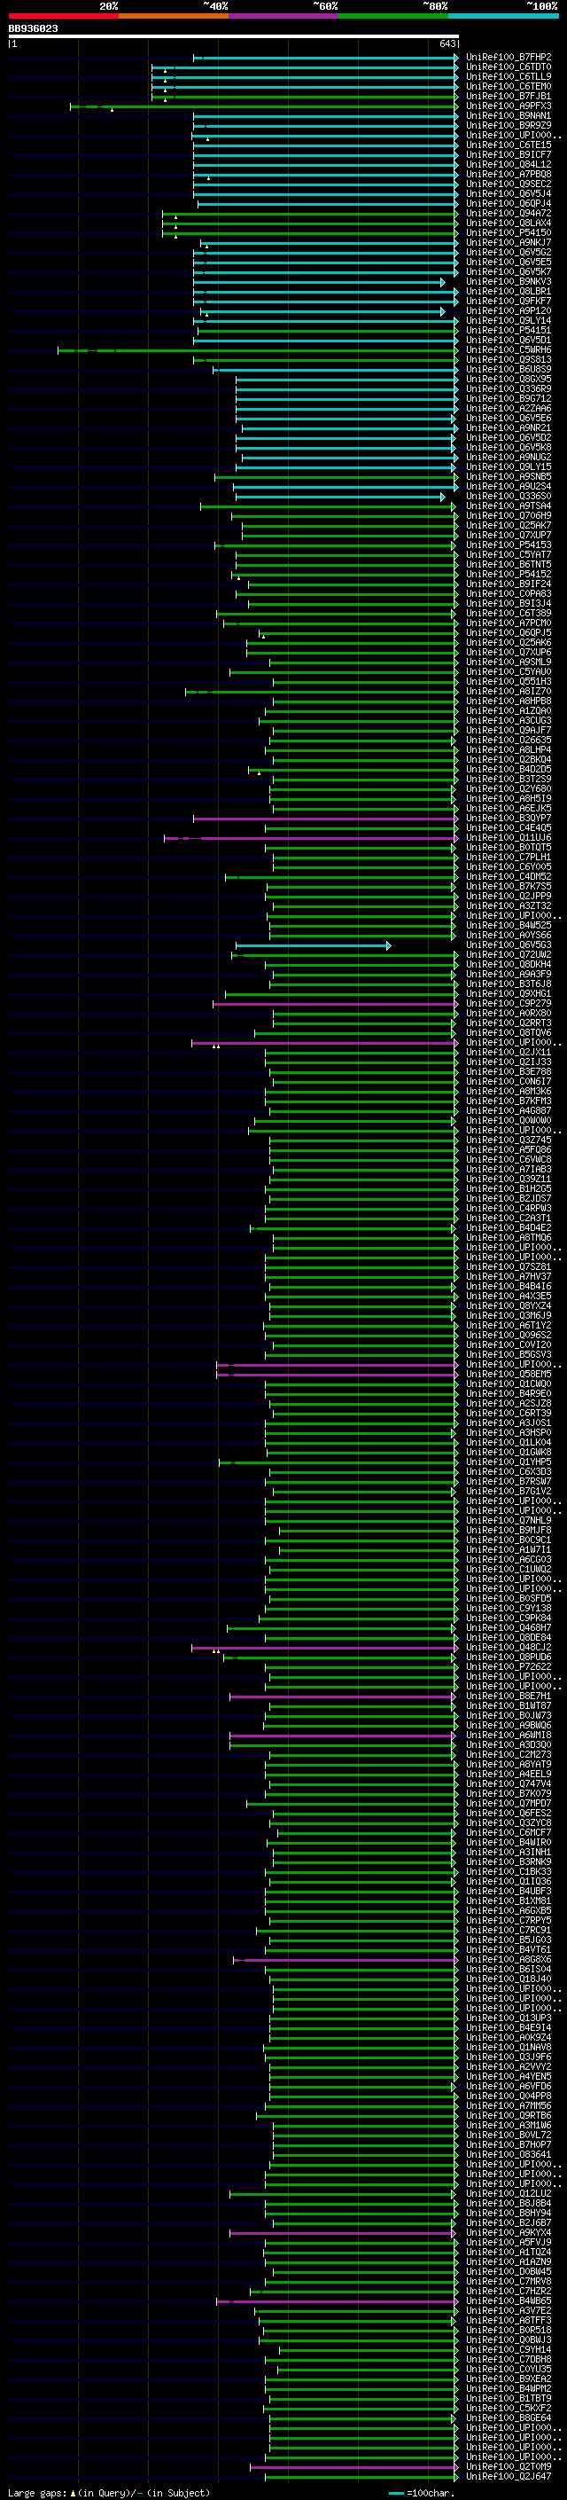The width and height of the screenshot is (567, 2500).
Task: Click the orange ~40% identity color segment
Action: coord(174,16)
